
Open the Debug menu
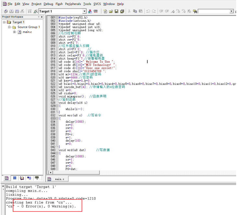48,4
